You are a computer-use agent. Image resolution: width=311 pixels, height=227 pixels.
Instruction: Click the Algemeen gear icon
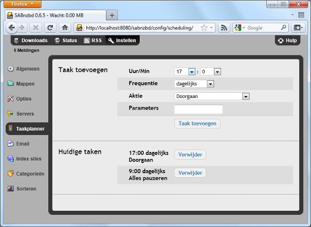(10, 69)
